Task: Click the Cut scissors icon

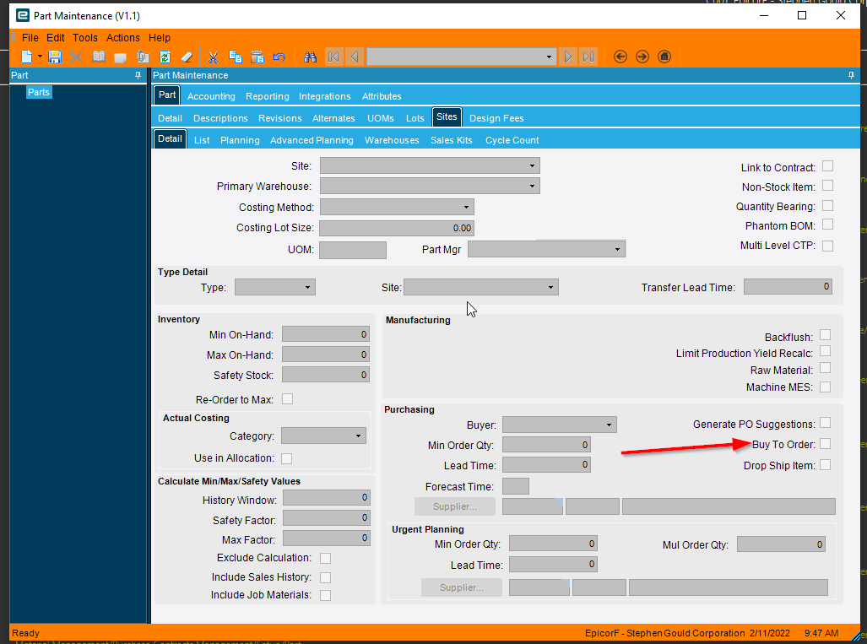Action: tap(213, 57)
